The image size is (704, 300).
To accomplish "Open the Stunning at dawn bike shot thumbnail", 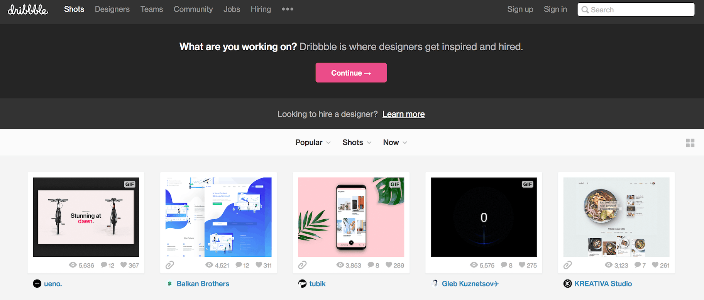I will click(x=86, y=217).
